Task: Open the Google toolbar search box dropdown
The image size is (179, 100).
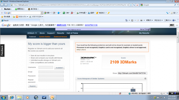Action: (42, 13)
